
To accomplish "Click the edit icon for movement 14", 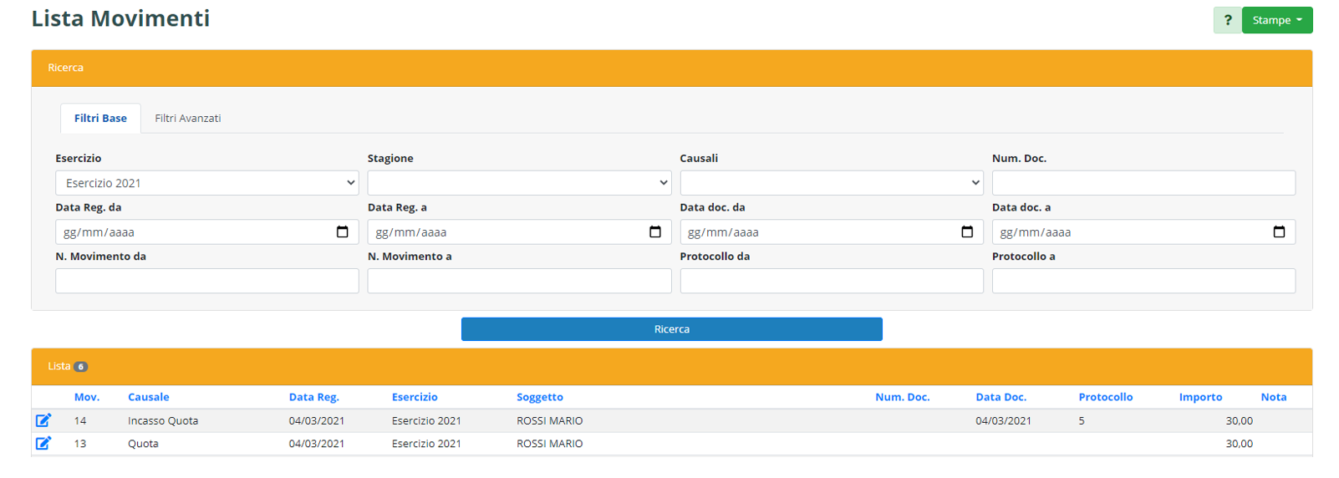I will tap(43, 420).
